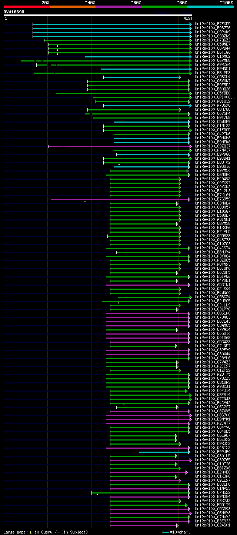Screen dimensions: 237x535
Task: Select the UniRef100_B9HN51 label
Action: [213, 69]
